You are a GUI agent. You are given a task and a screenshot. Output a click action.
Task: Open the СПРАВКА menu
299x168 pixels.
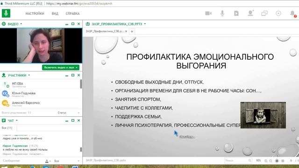click(x=72, y=14)
